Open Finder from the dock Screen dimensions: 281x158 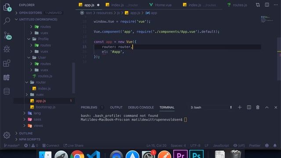click(45, 154)
